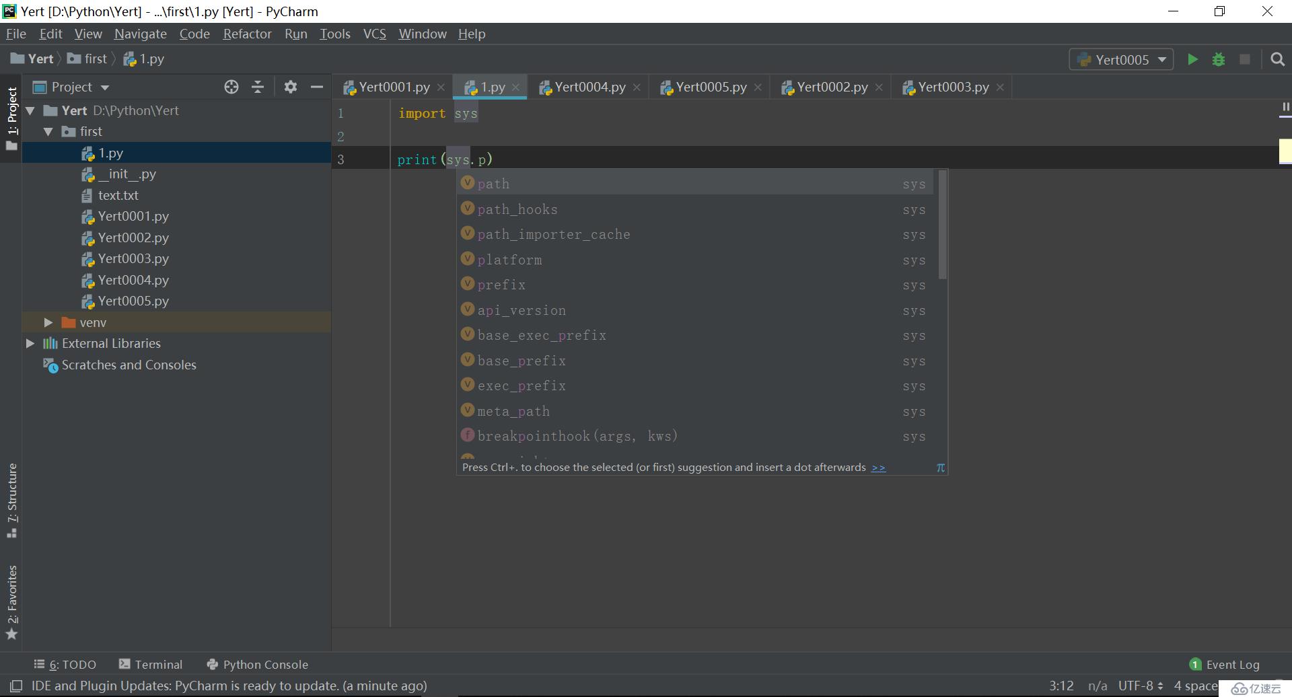Click the >> link in completion hint
The image size is (1292, 697).
click(878, 468)
